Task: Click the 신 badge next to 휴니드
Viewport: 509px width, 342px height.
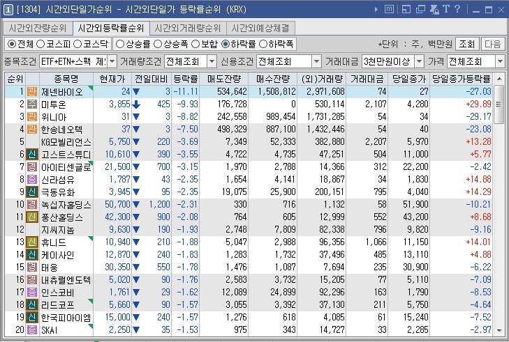Action: point(32,242)
